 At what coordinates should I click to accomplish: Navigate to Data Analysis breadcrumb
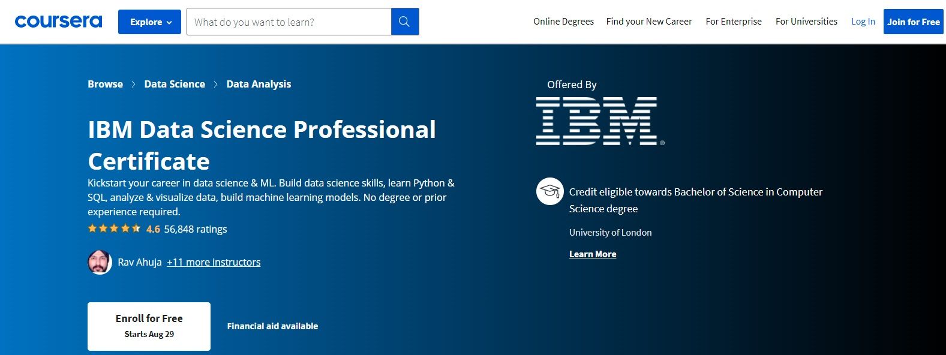[259, 85]
